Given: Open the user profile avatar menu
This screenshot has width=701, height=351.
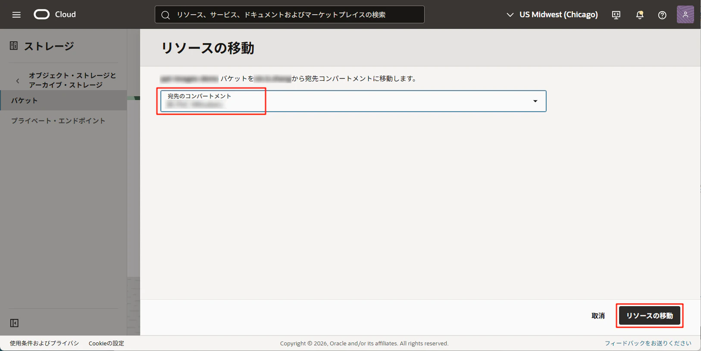Looking at the screenshot, I should (685, 15).
